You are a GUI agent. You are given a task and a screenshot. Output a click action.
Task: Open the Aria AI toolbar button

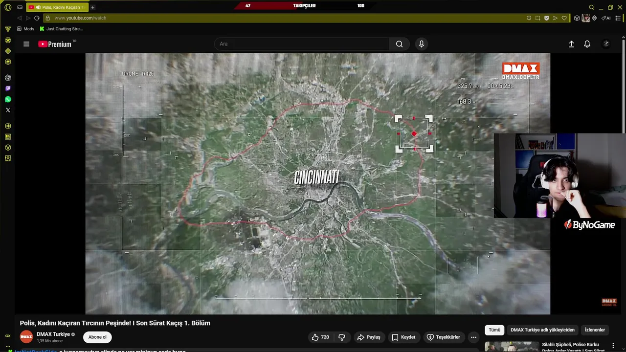(x=606, y=18)
